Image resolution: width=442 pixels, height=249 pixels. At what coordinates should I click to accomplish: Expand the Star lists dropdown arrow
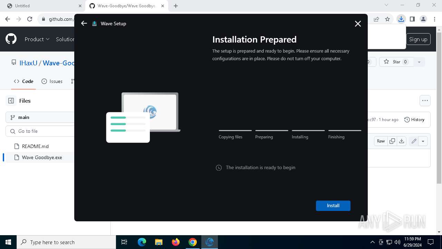click(x=419, y=62)
